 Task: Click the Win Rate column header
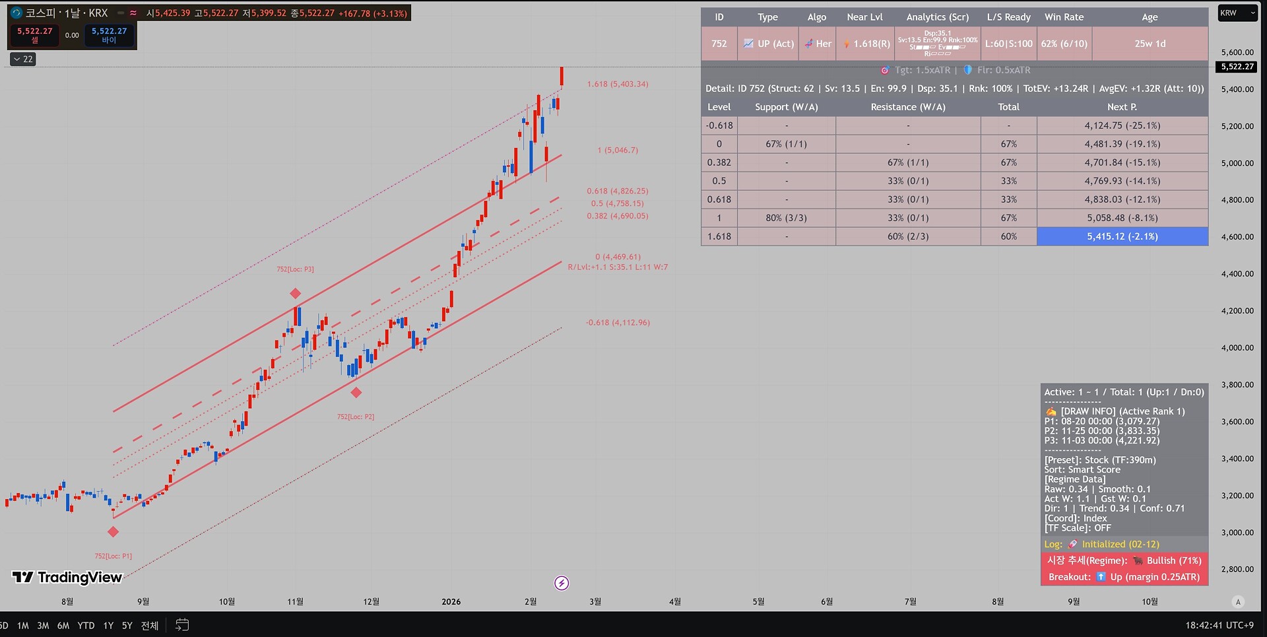(1064, 17)
